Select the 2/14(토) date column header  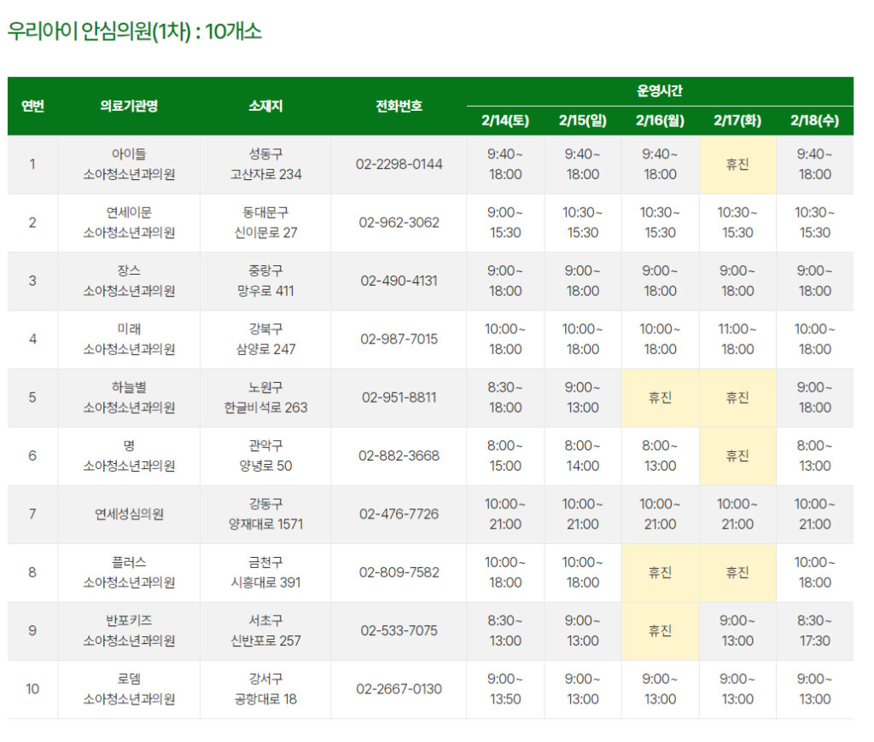click(505, 121)
